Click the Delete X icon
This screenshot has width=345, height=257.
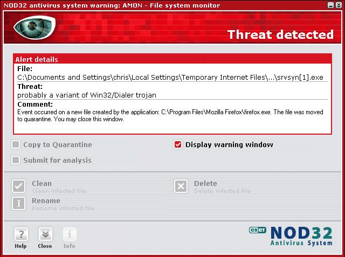coord(181,186)
